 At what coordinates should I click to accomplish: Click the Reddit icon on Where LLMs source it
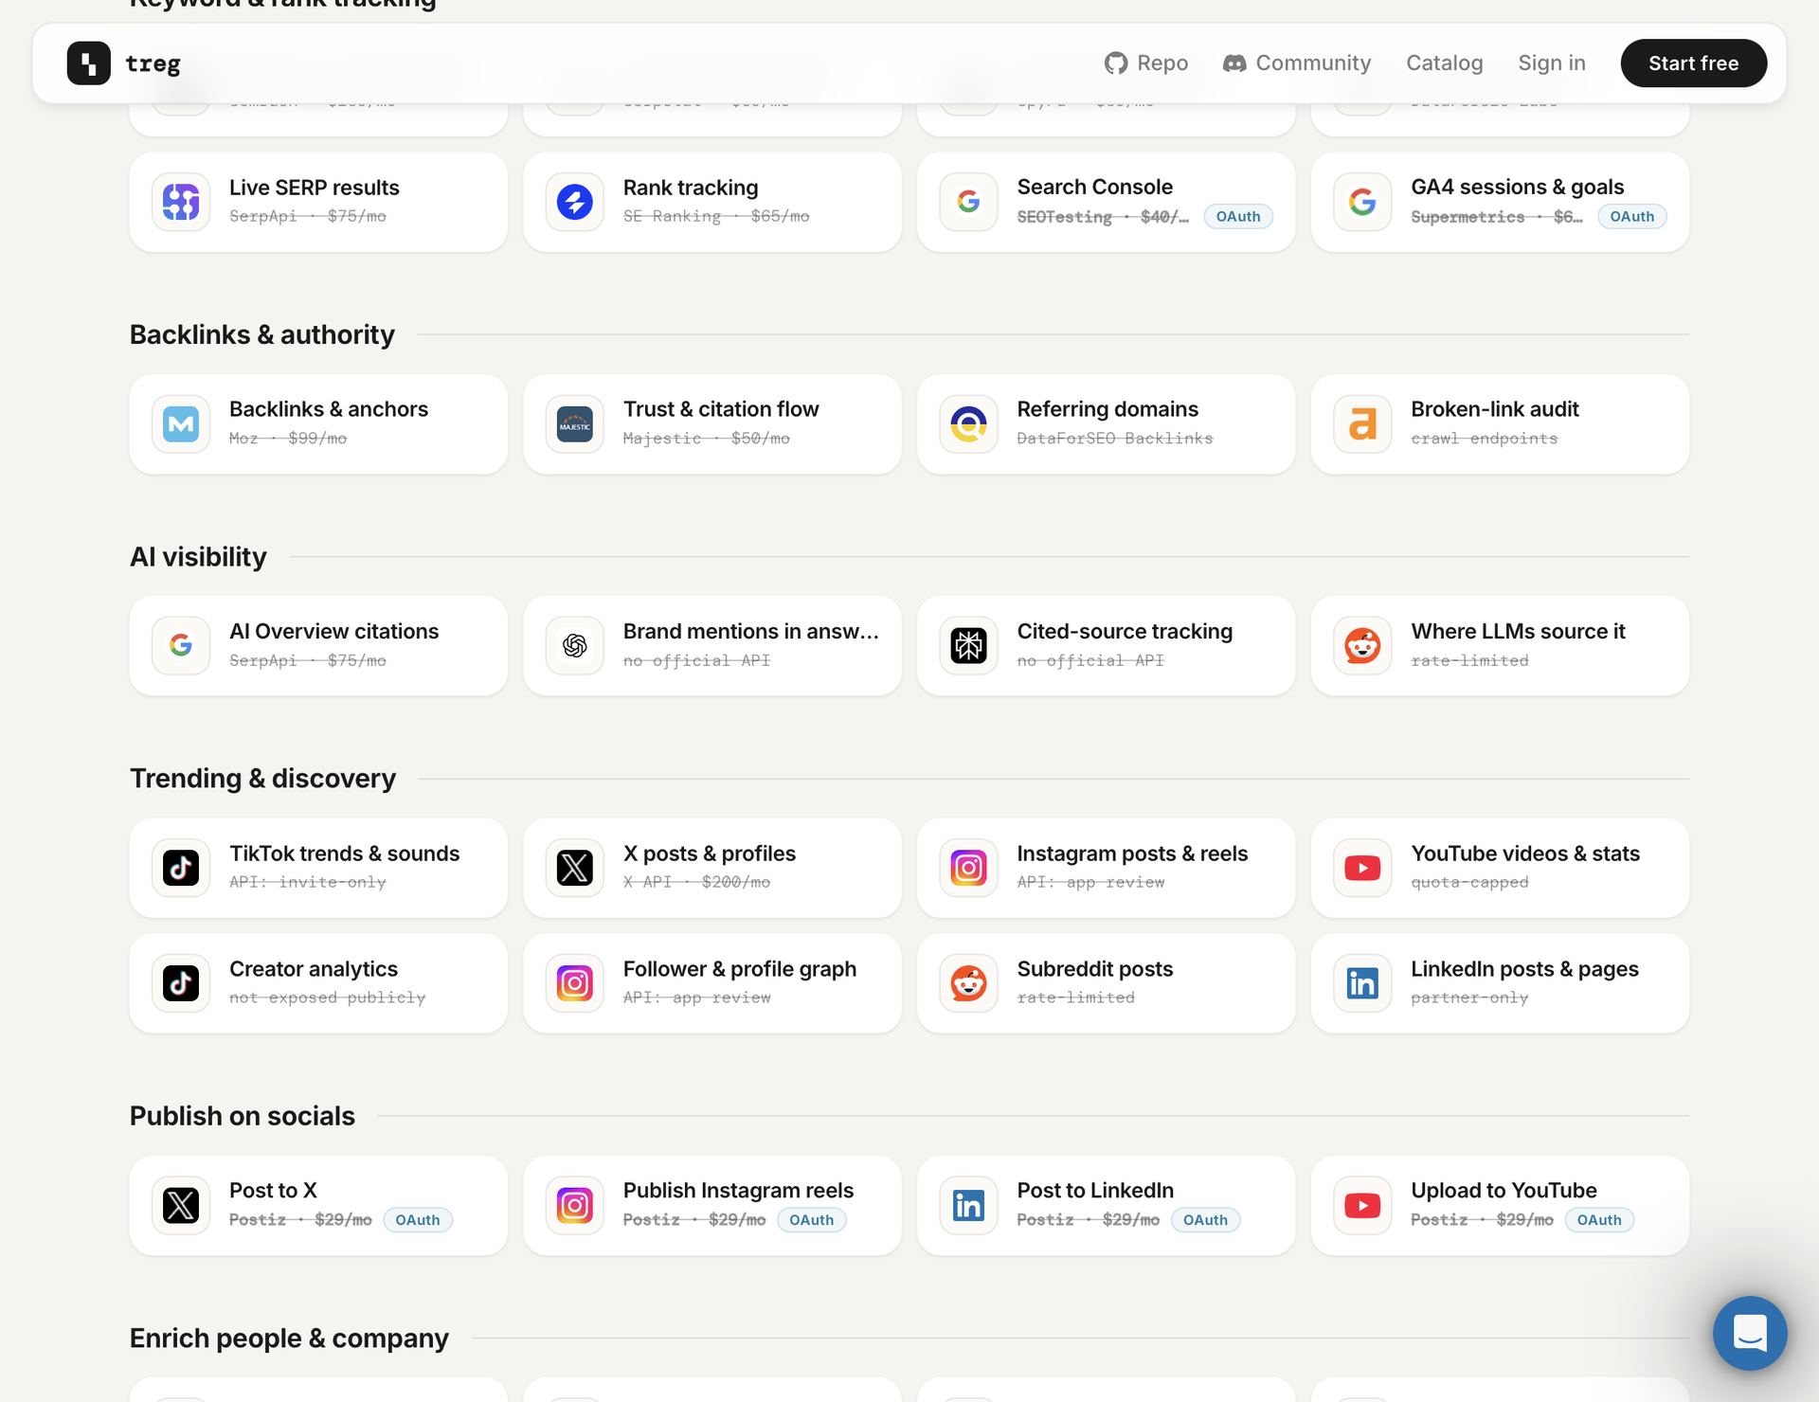[x=1362, y=646]
